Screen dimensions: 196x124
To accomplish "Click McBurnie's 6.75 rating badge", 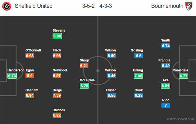I will pyautogui.click(x=84, y=86).
